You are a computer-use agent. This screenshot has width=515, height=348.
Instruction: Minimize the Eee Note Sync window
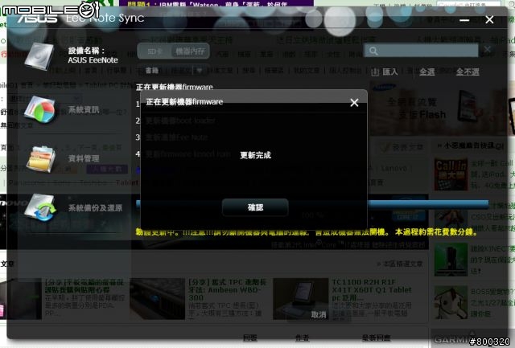click(x=464, y=20)
